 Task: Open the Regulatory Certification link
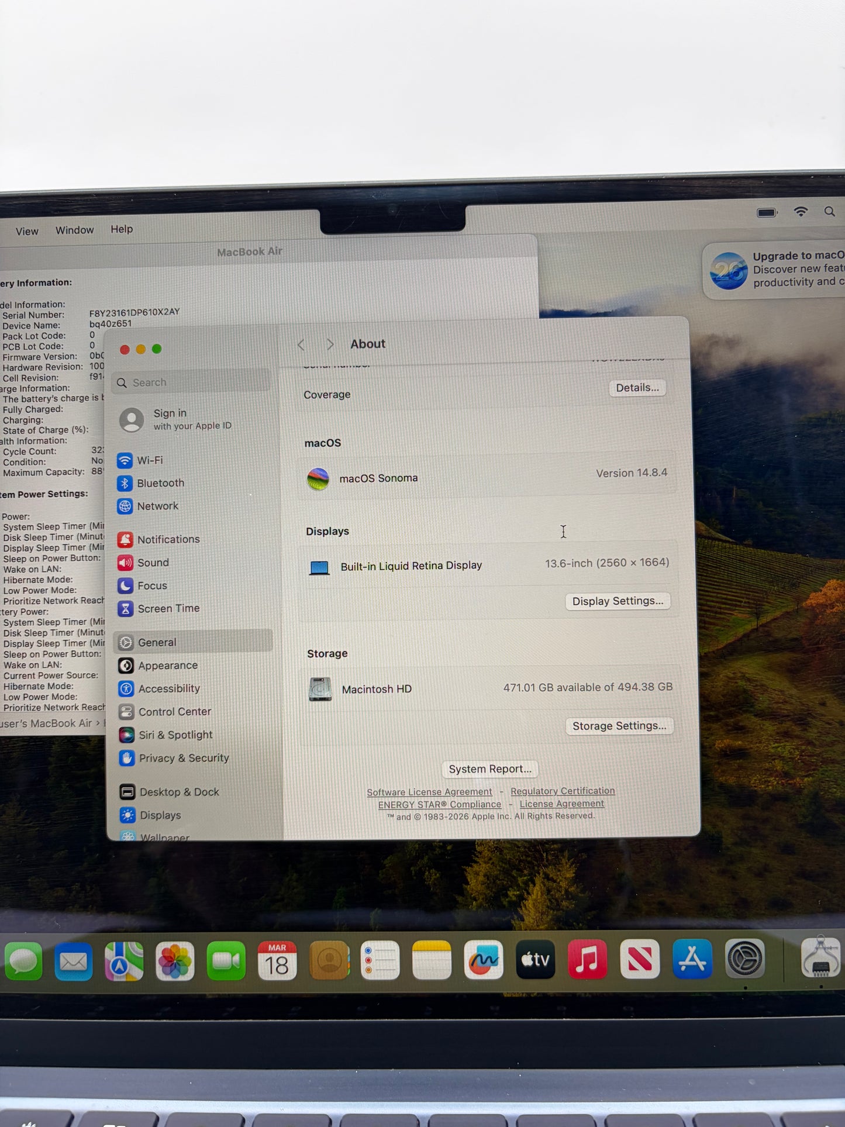(x=563, y=791)
